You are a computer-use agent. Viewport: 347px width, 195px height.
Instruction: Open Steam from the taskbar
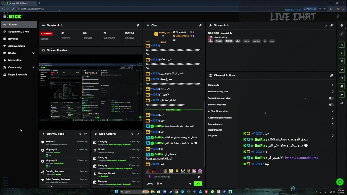click(x=171, y=192)
